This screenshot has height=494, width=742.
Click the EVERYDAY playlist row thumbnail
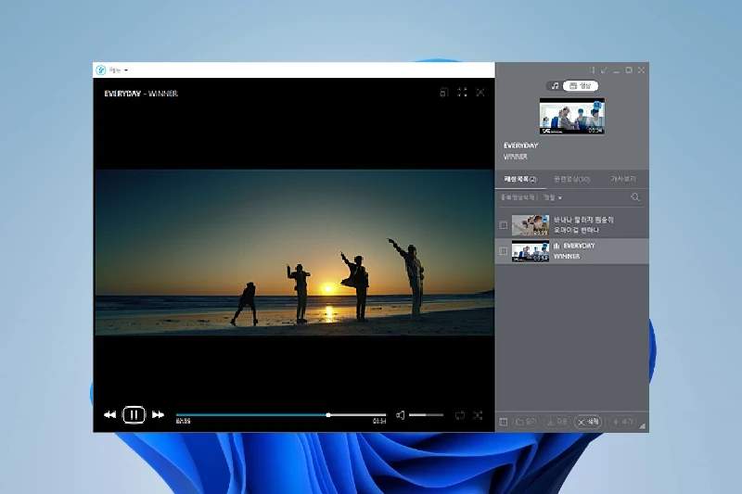click(531, 251)
